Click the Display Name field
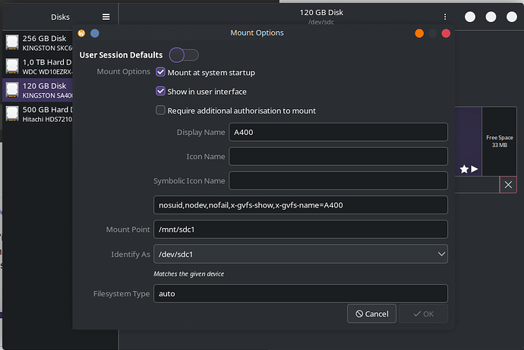This screenshot has height=350, width=524. click(338, 133)
